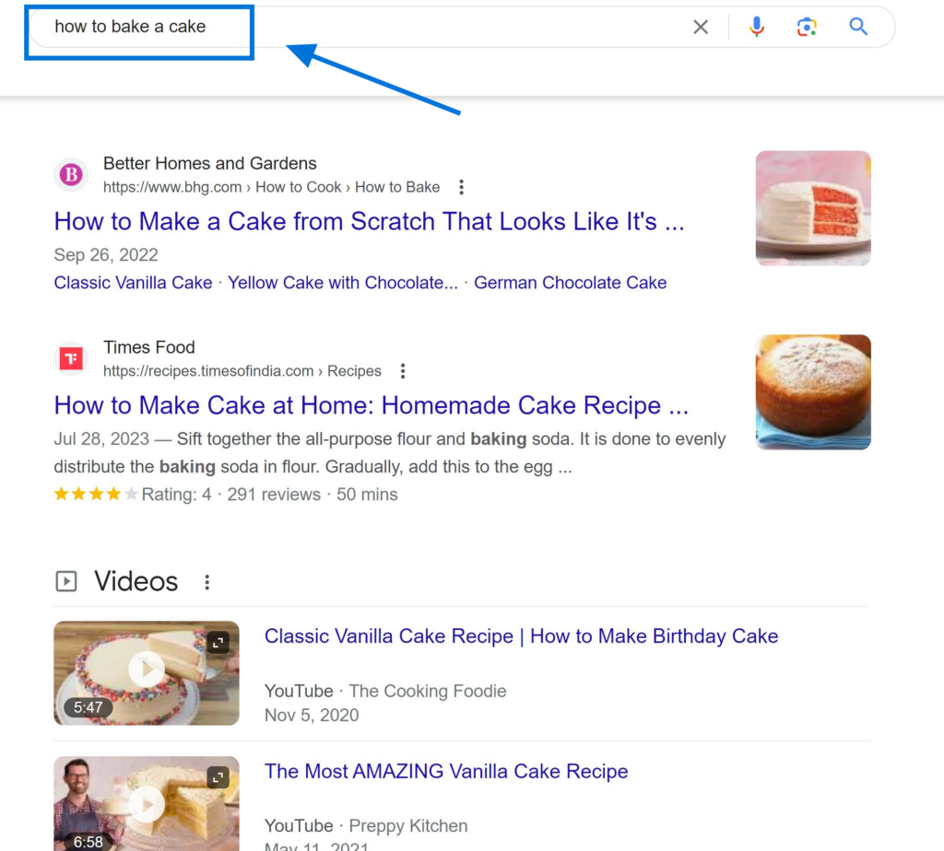Image resolution: width=944 pixels, height=851 pixels.
Task: Open the BHG article about making a cake from scratch
Action: pyautogui.click(x=369, y=221)
